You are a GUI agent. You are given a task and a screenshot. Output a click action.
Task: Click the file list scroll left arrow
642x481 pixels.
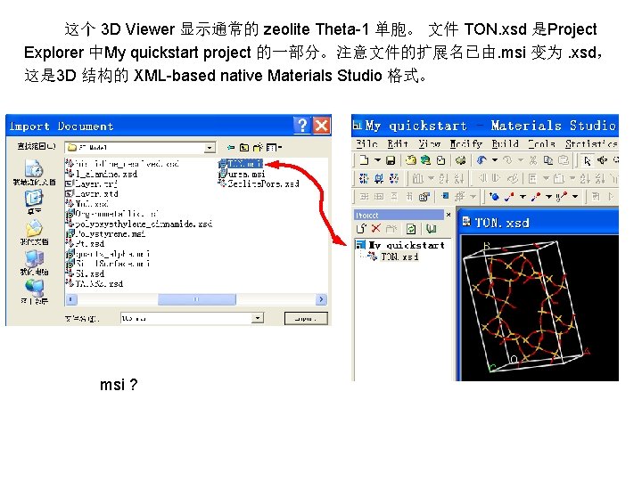70,299
